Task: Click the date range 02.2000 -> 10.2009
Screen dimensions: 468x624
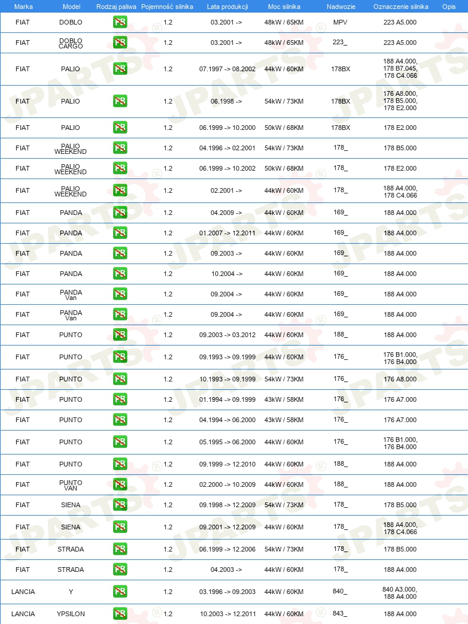Action: point(227,484)
